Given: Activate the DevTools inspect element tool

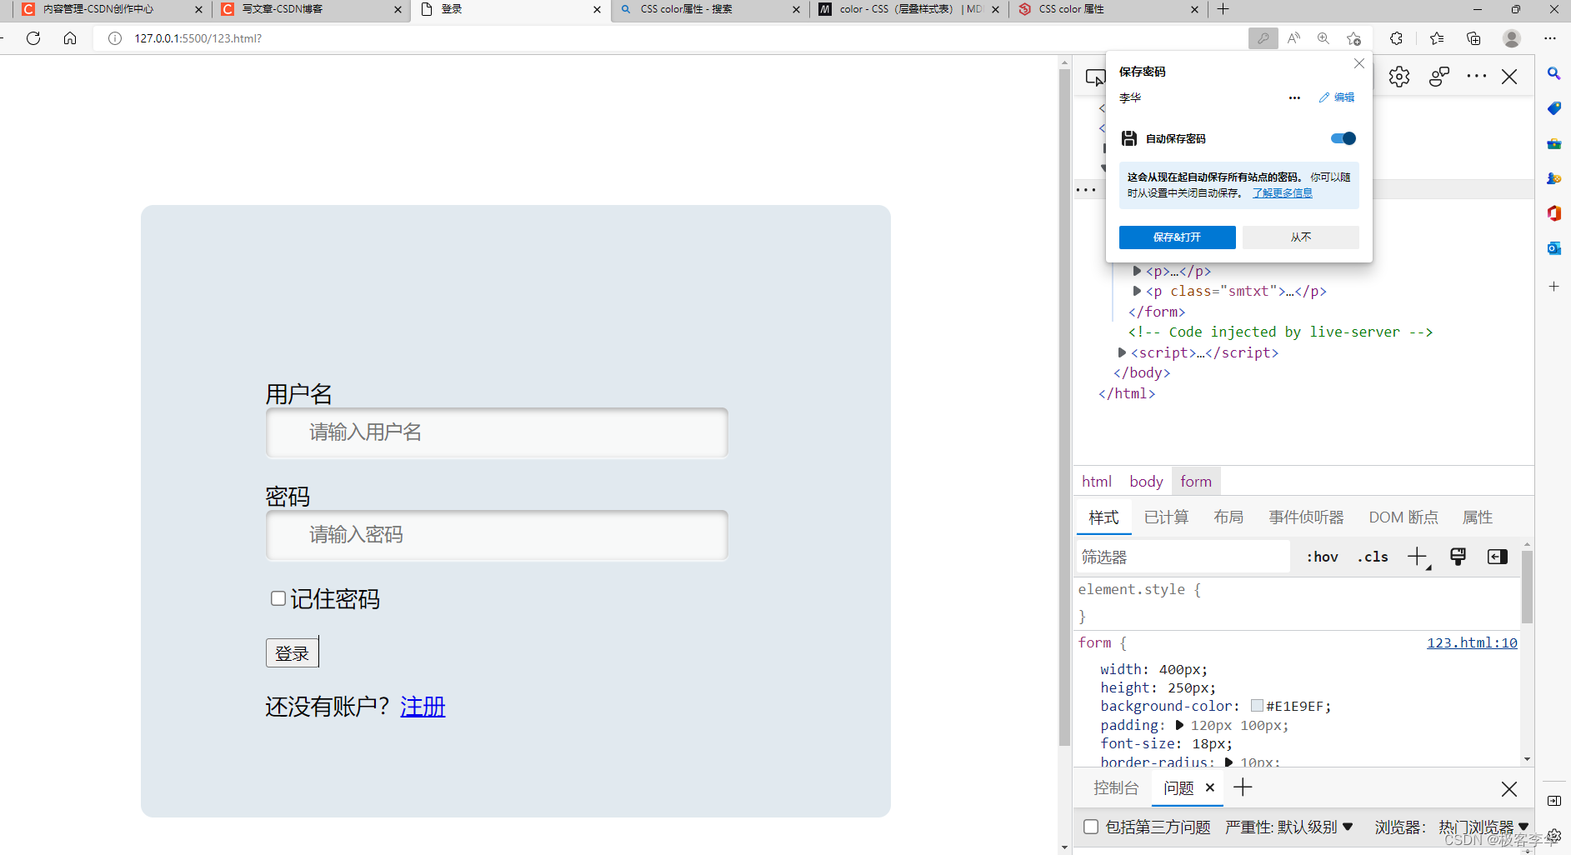Looking at the screenshot, I should pyautogui.click(x=1094, y=77).
